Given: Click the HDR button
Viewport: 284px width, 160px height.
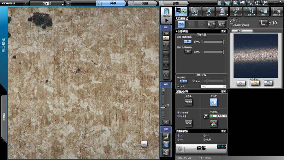Looking at the screenshot, I should tap(189, 123).
